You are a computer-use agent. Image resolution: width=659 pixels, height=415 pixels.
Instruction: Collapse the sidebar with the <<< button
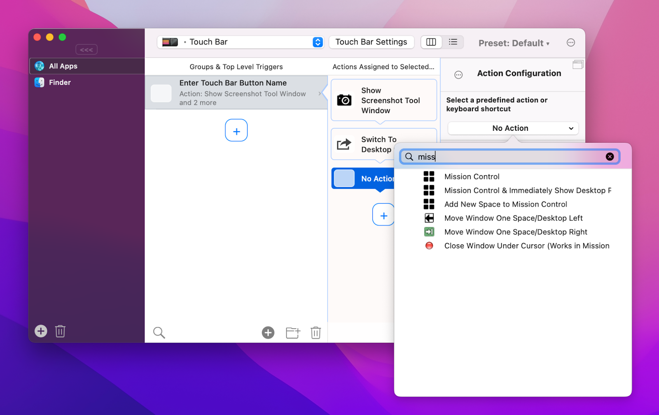(x=86, y=50)
